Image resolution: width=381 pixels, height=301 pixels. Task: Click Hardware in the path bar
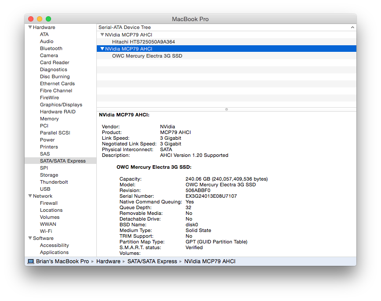pos(108,261)
